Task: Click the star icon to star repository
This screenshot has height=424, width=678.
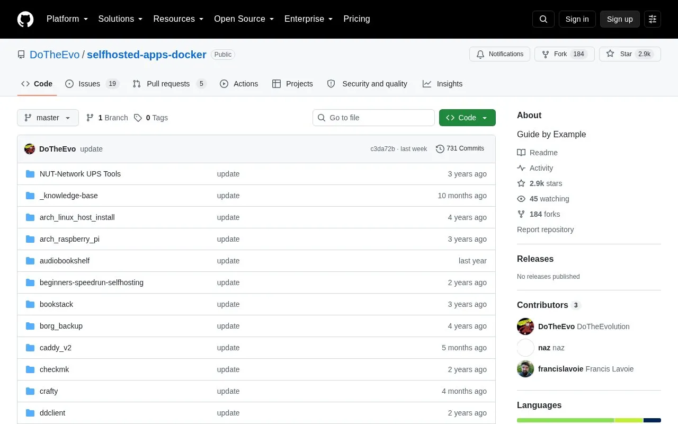Action: [x=610, y=54]
